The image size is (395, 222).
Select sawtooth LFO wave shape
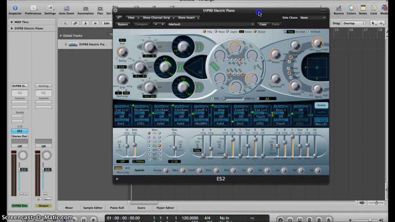coord(154,137)
